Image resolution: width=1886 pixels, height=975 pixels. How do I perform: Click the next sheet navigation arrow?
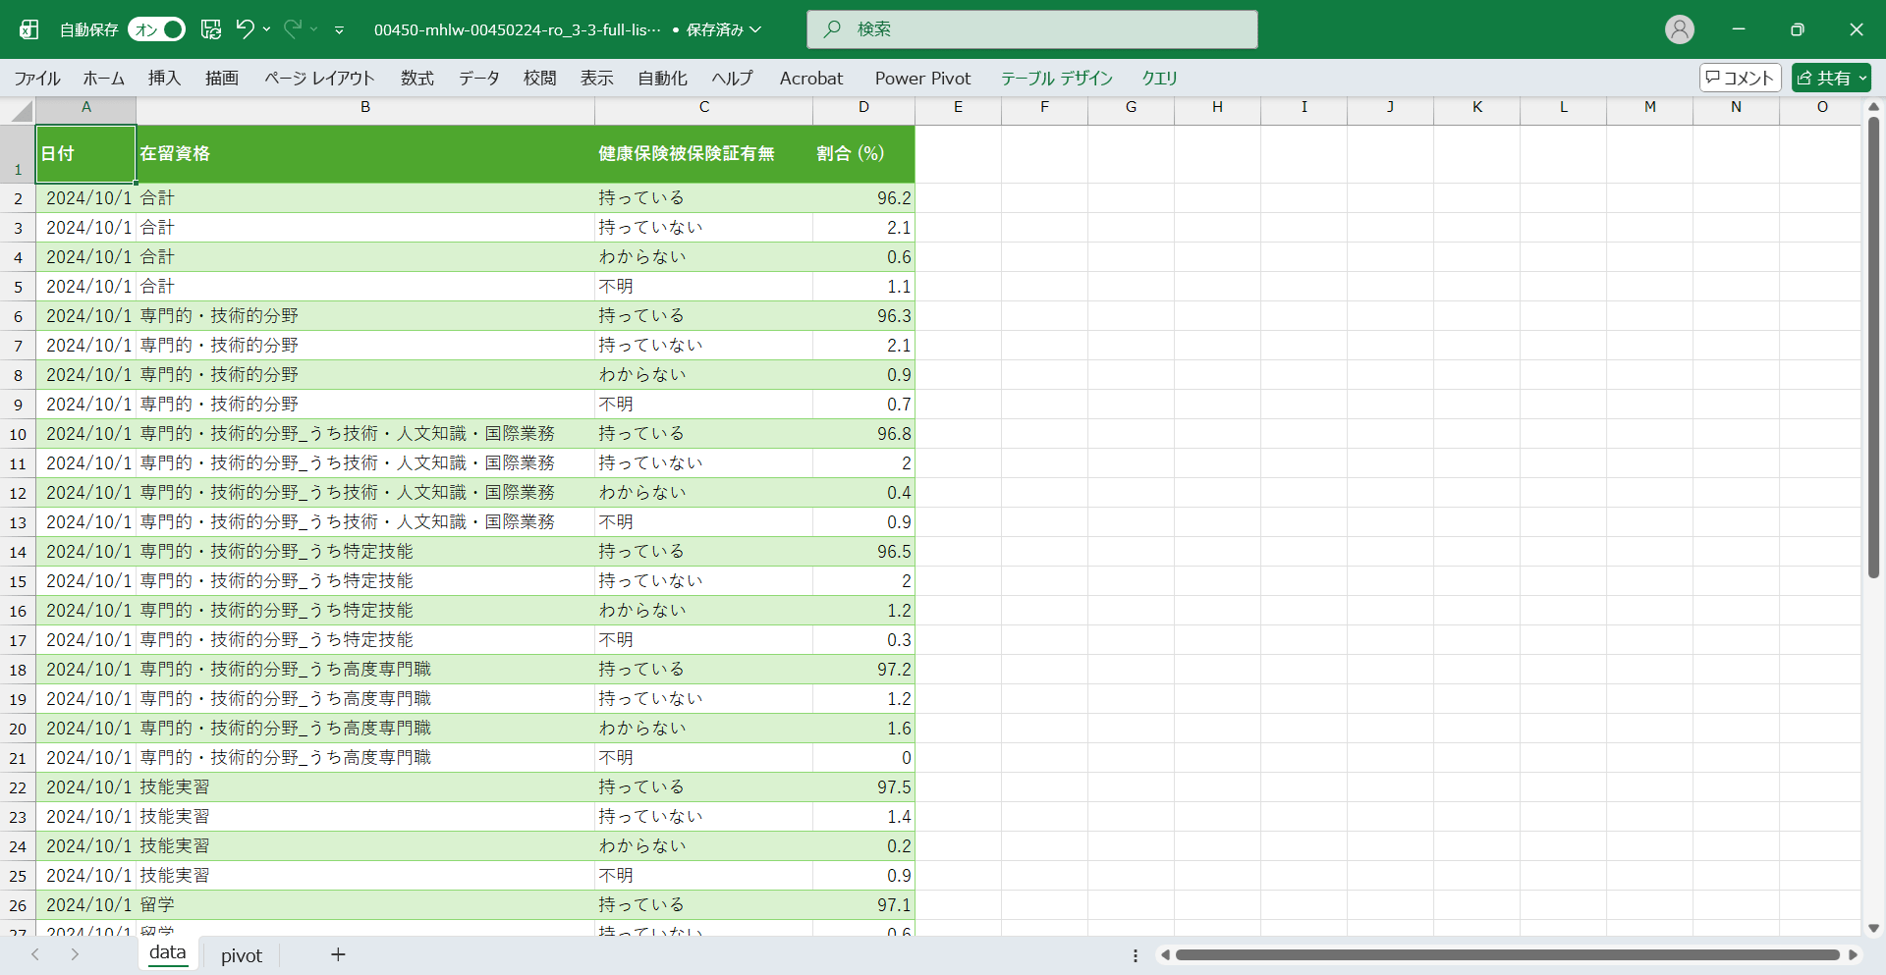click(75, 954)
